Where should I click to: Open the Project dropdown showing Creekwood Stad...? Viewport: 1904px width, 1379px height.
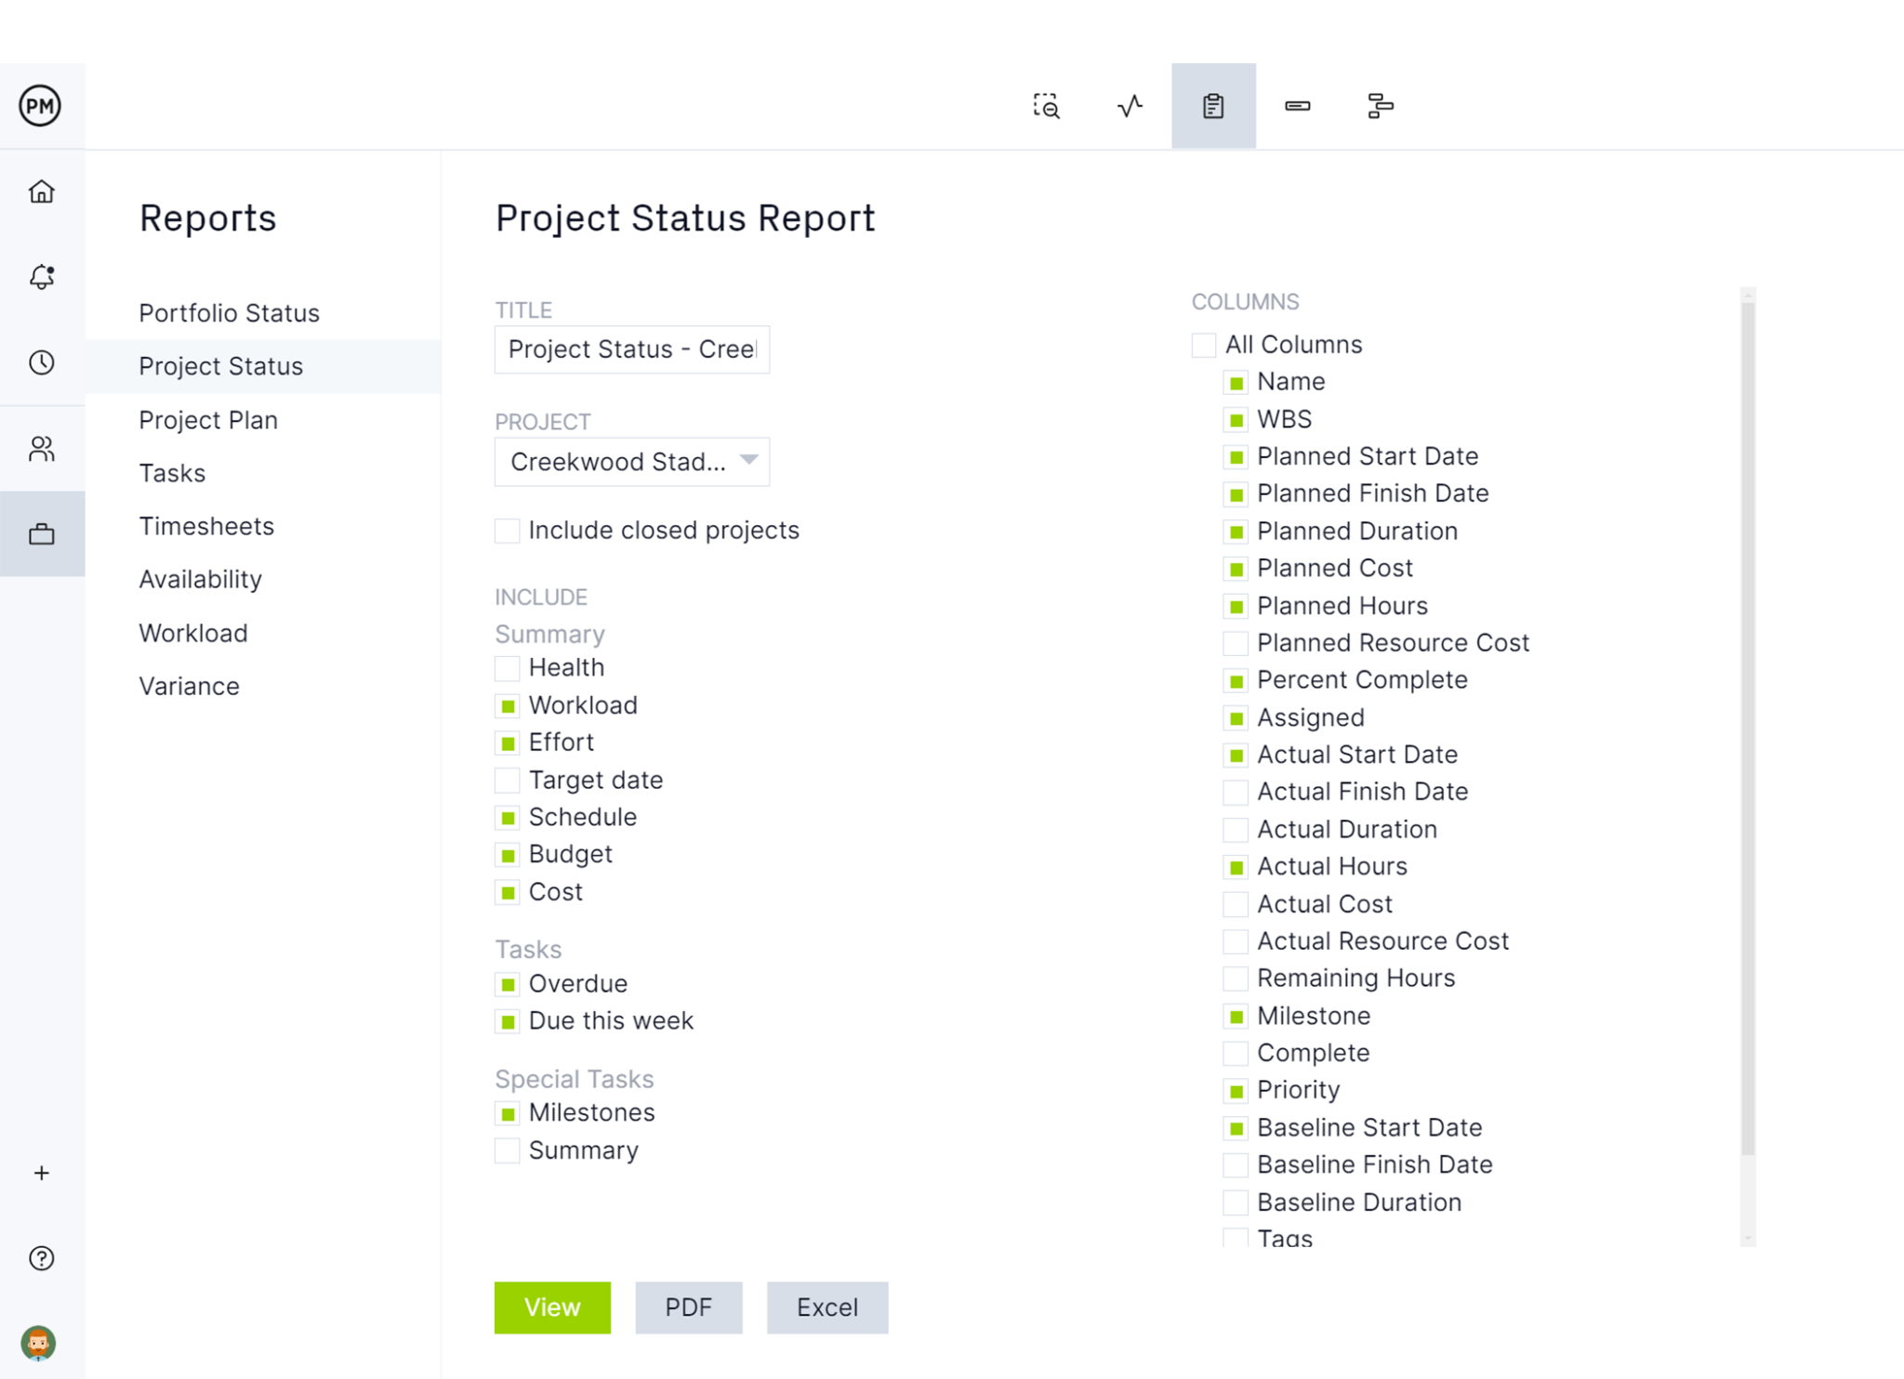pos(631,462)
